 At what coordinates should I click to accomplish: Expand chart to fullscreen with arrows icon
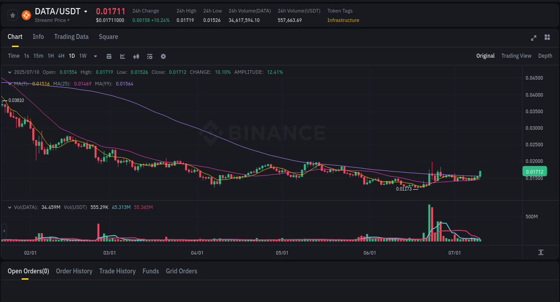tap(534, 38)
